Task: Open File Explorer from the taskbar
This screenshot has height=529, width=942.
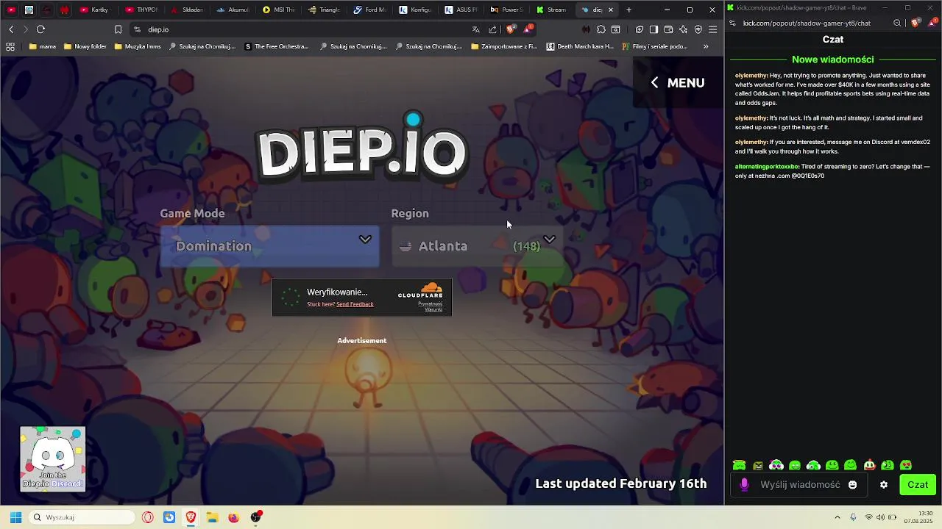Action: 212,517
